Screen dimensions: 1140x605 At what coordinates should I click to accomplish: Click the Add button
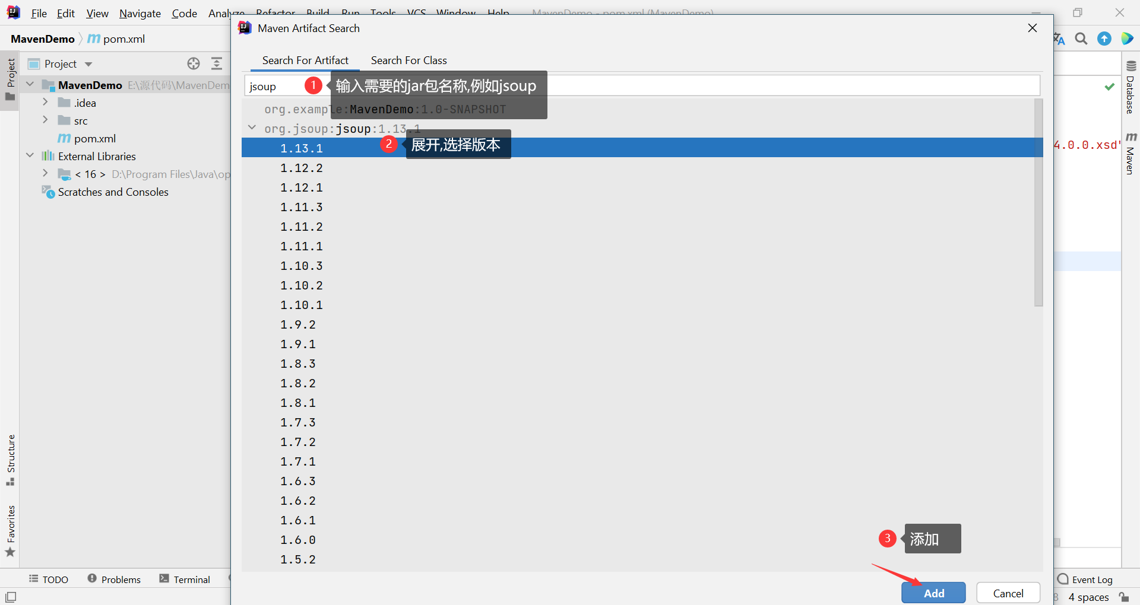pyautogui.click(x=933, y=593)
